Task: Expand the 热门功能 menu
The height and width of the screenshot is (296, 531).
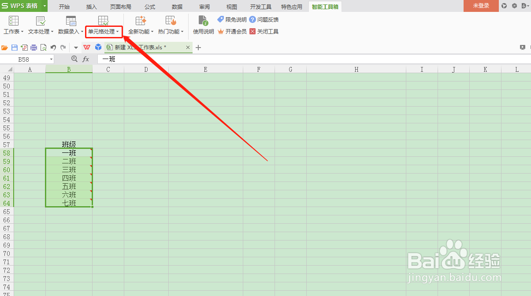Action: (x=171, y=26)
